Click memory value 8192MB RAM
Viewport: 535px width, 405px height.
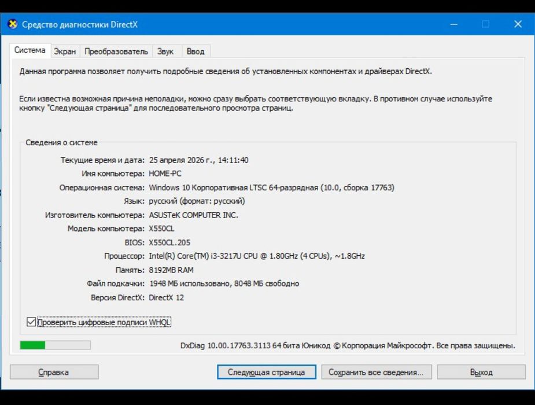(x=171, y=270)
